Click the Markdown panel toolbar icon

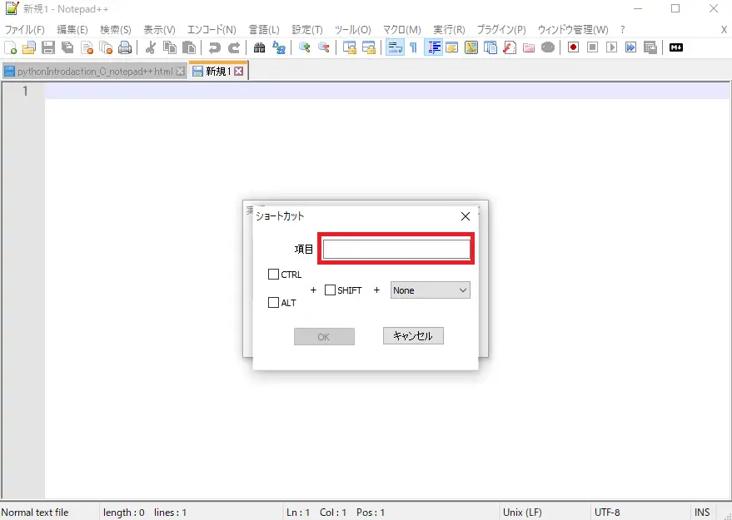point(676,47)
